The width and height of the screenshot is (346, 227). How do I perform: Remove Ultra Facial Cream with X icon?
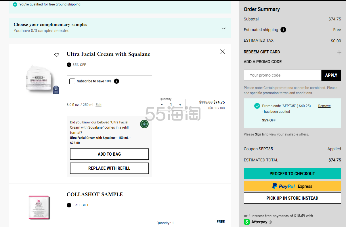[223, 52]
